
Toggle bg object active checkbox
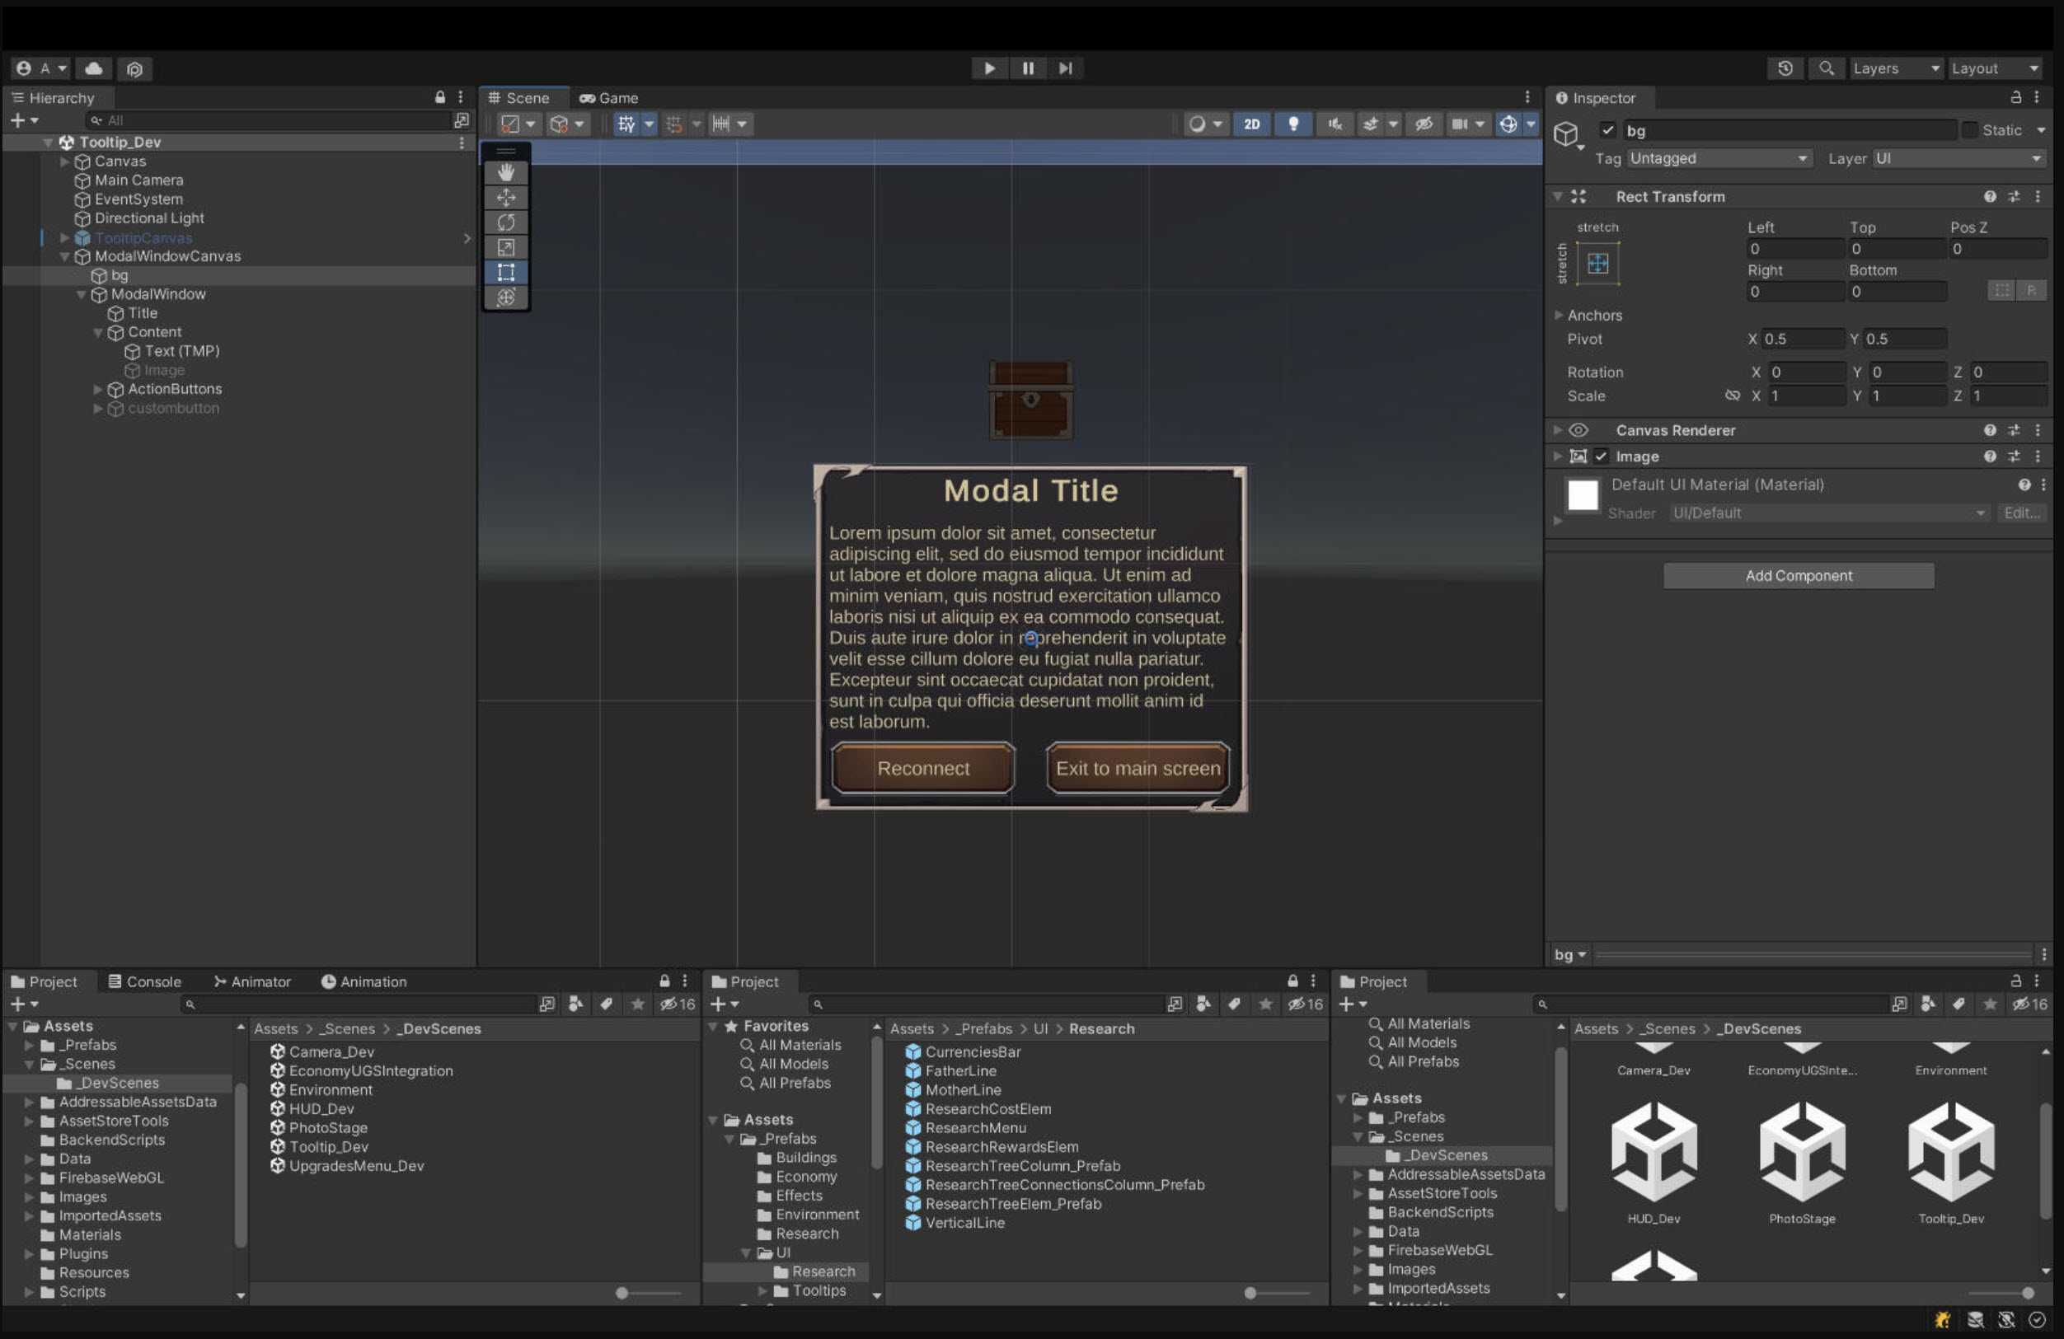click(x=1608, y=130)
